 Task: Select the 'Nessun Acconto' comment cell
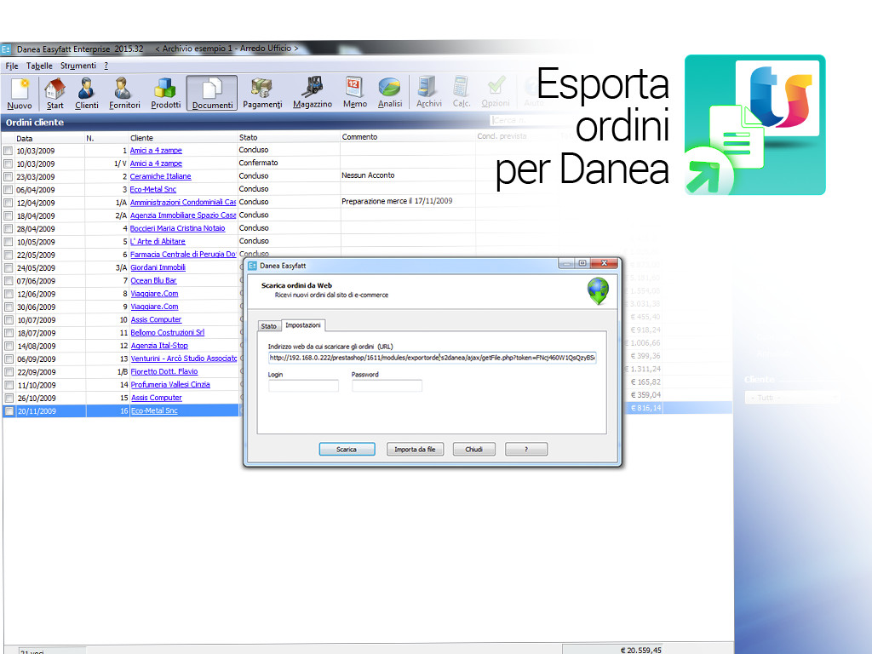(407, 175)
